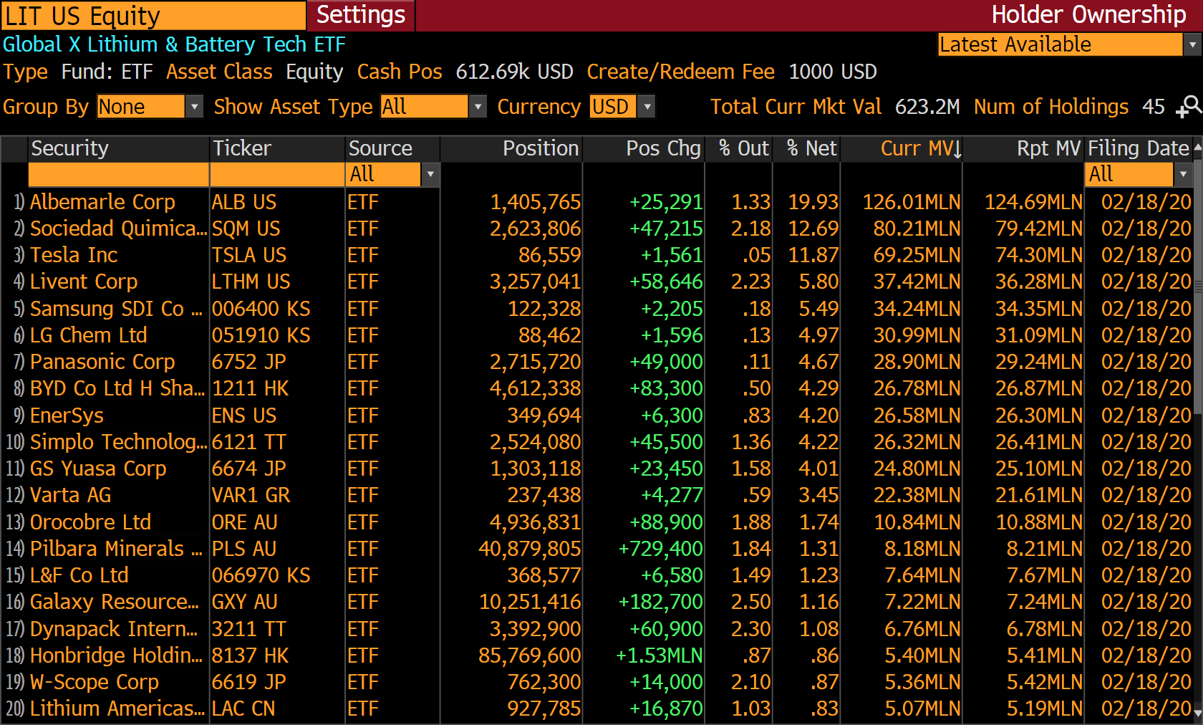Select the Galaxy Resource row

[596, 602]
